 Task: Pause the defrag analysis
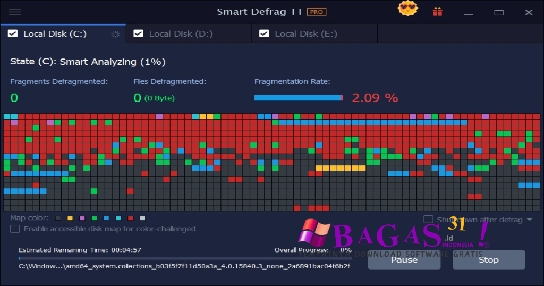[x=404, y=260]
